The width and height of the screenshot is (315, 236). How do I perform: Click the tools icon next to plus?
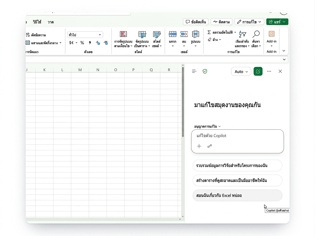[210, 146]
